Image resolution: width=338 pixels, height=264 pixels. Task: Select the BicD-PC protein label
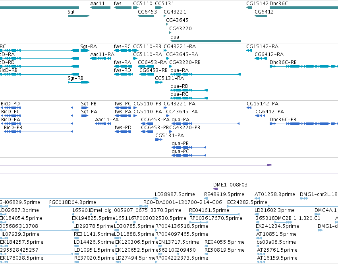10,112
